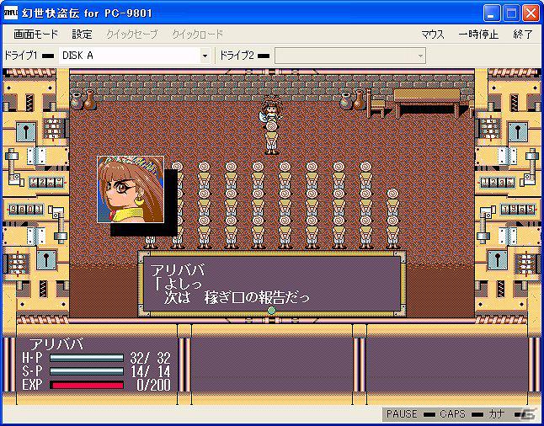Click the DISK A drive selection field
Image resolution: width=544 pixels, height=426 pixels.
tap(134, 56)
